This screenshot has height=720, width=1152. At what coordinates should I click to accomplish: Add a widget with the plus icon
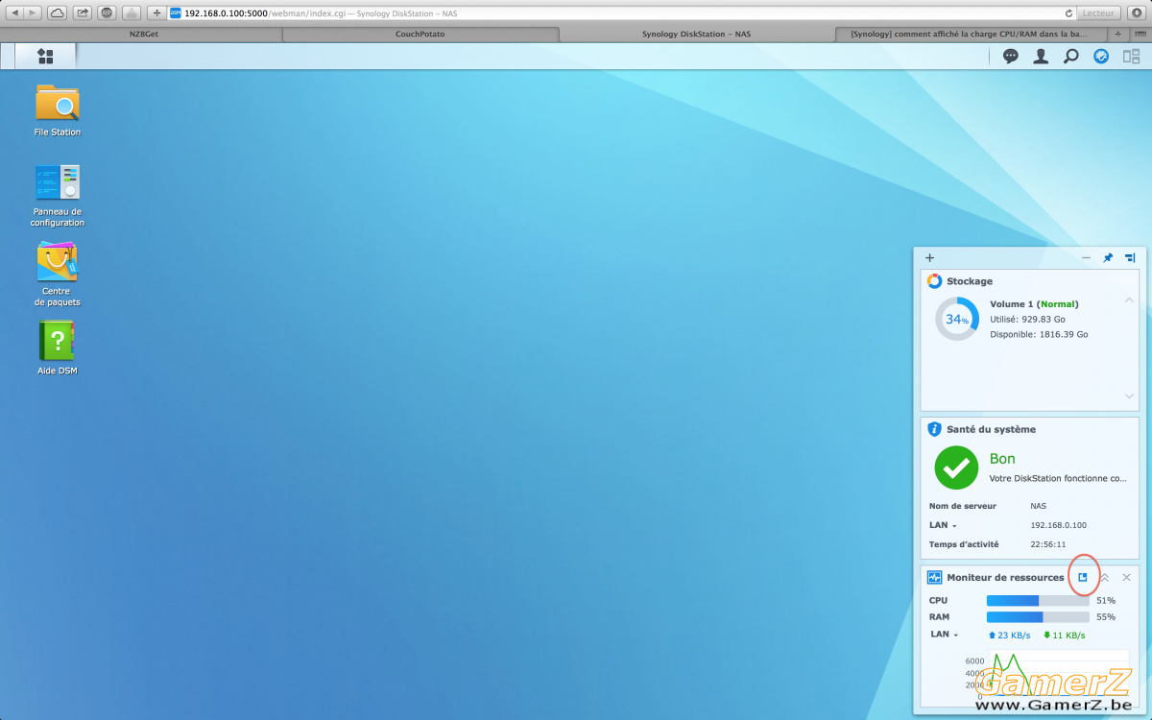[929, 257]
